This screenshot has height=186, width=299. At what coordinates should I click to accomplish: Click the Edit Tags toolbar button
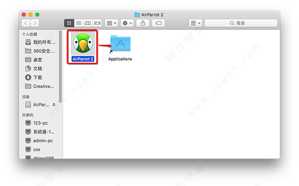tap(158, 23)
